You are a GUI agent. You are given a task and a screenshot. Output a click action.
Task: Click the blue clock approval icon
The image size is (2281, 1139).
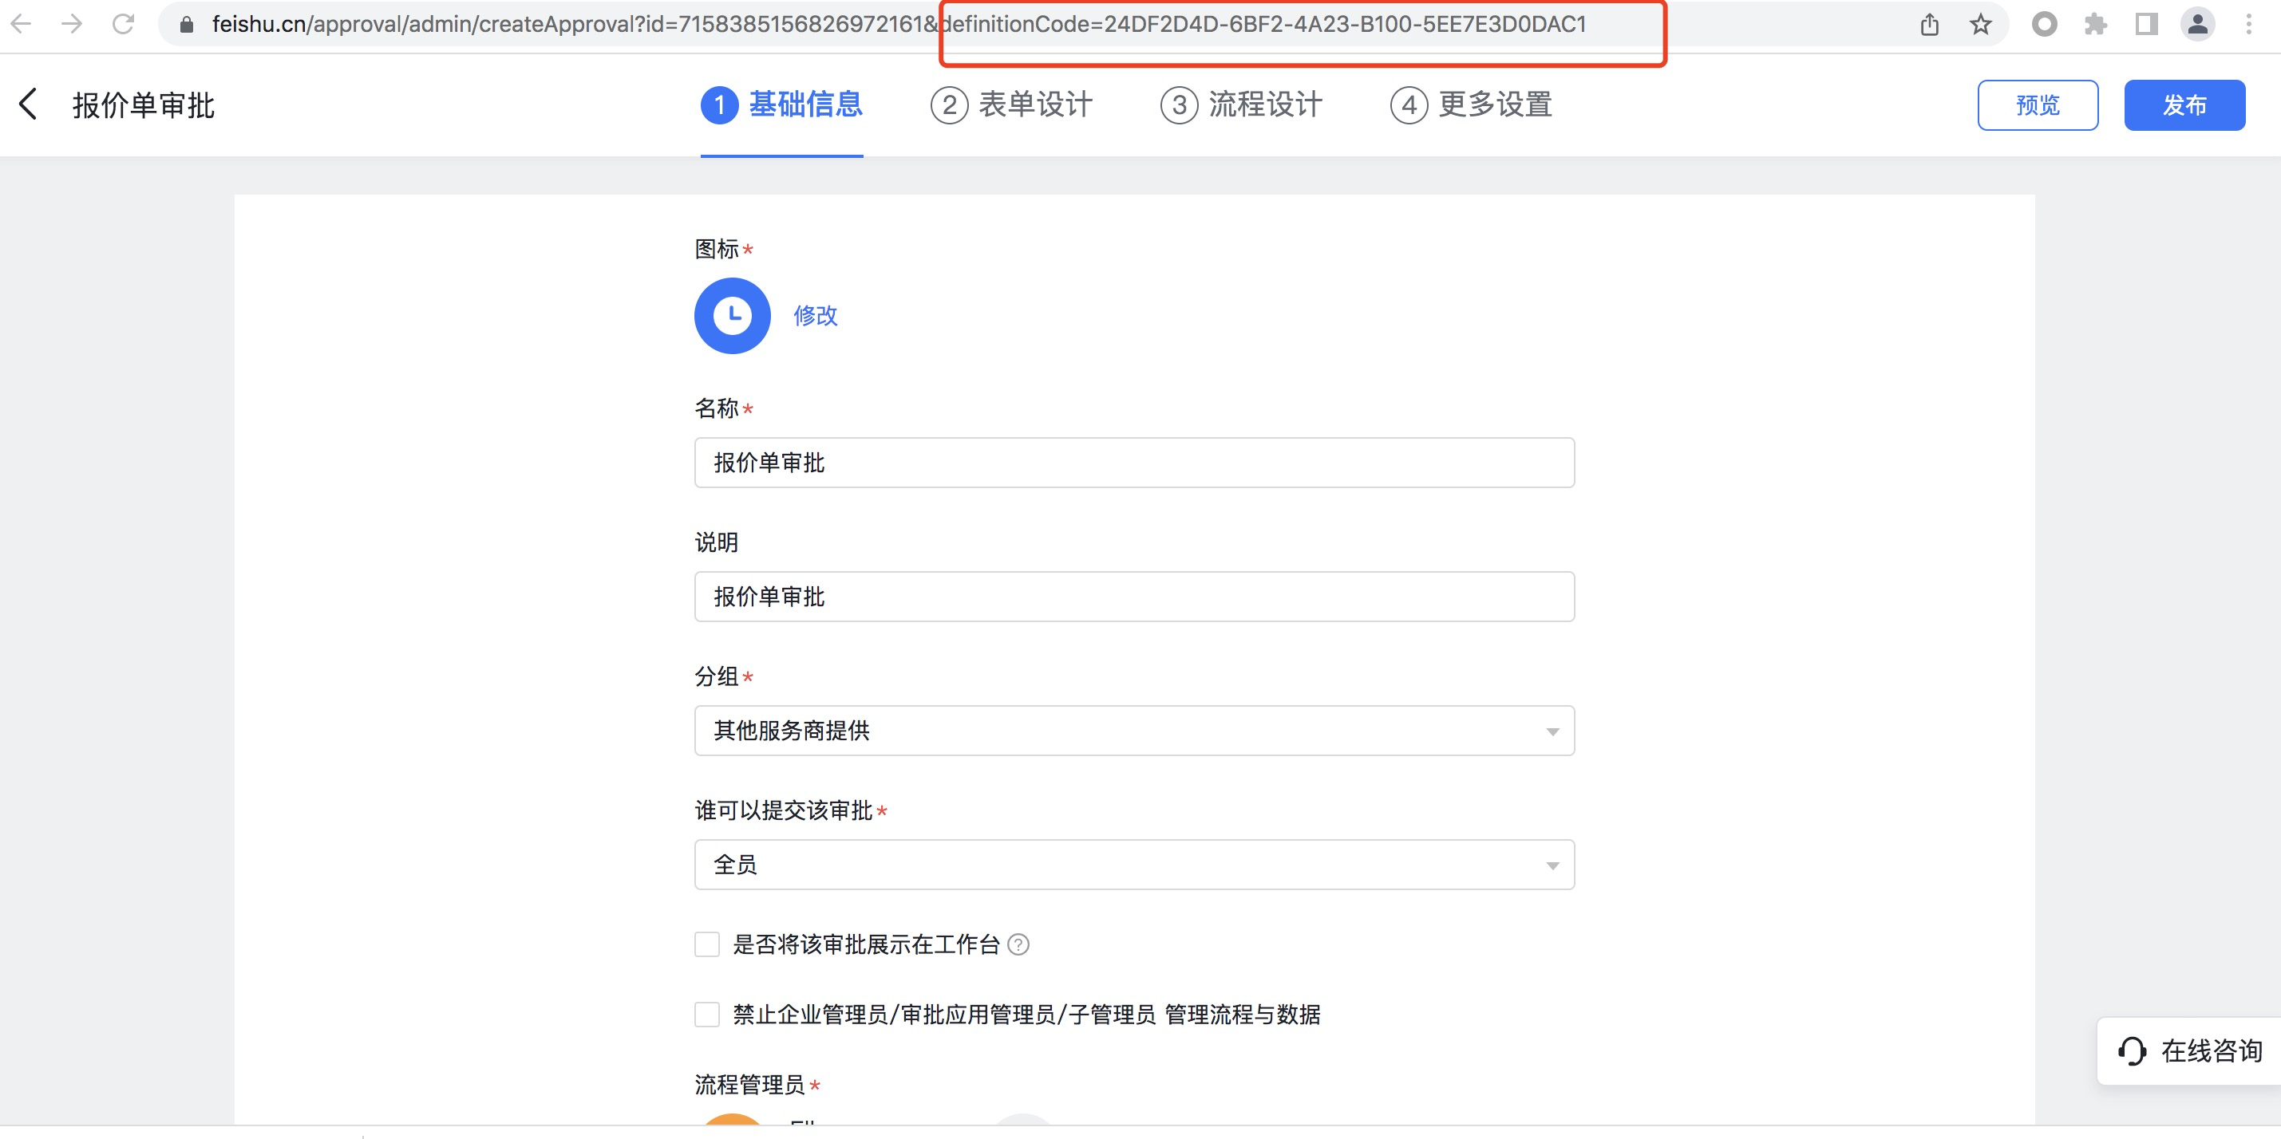point(733,316)
